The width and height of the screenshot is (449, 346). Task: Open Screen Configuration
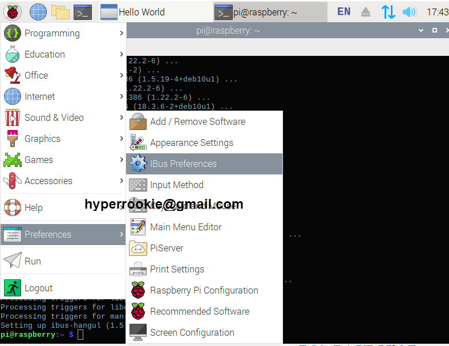pyautogui.click(x=204, y=332)
